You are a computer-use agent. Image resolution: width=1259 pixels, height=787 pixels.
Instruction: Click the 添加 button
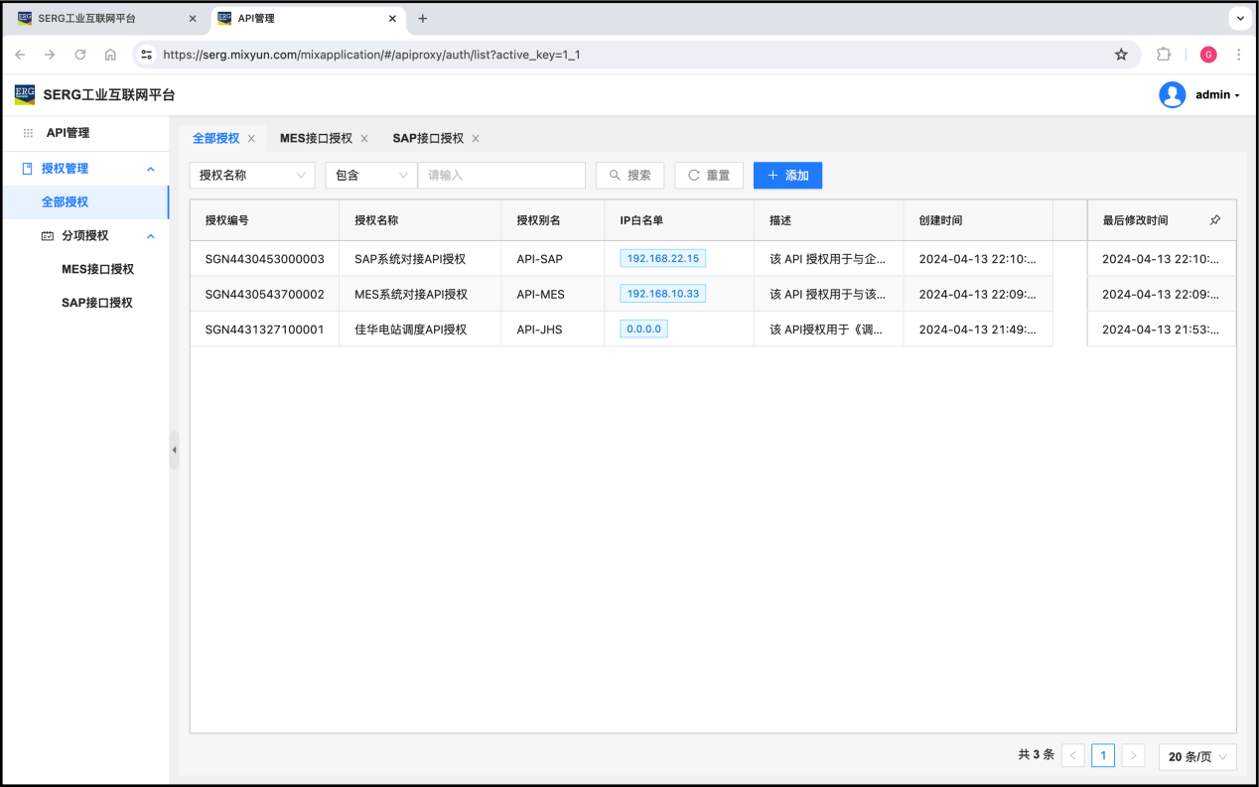[x=787, y=176]
